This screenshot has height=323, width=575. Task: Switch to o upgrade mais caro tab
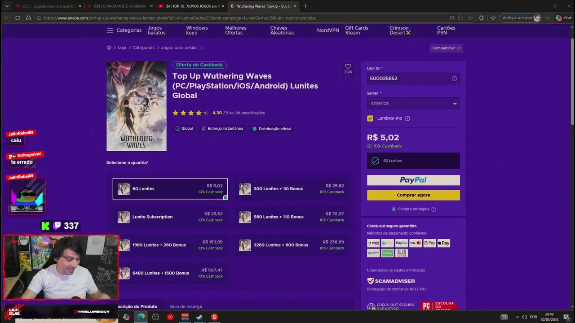48,6
